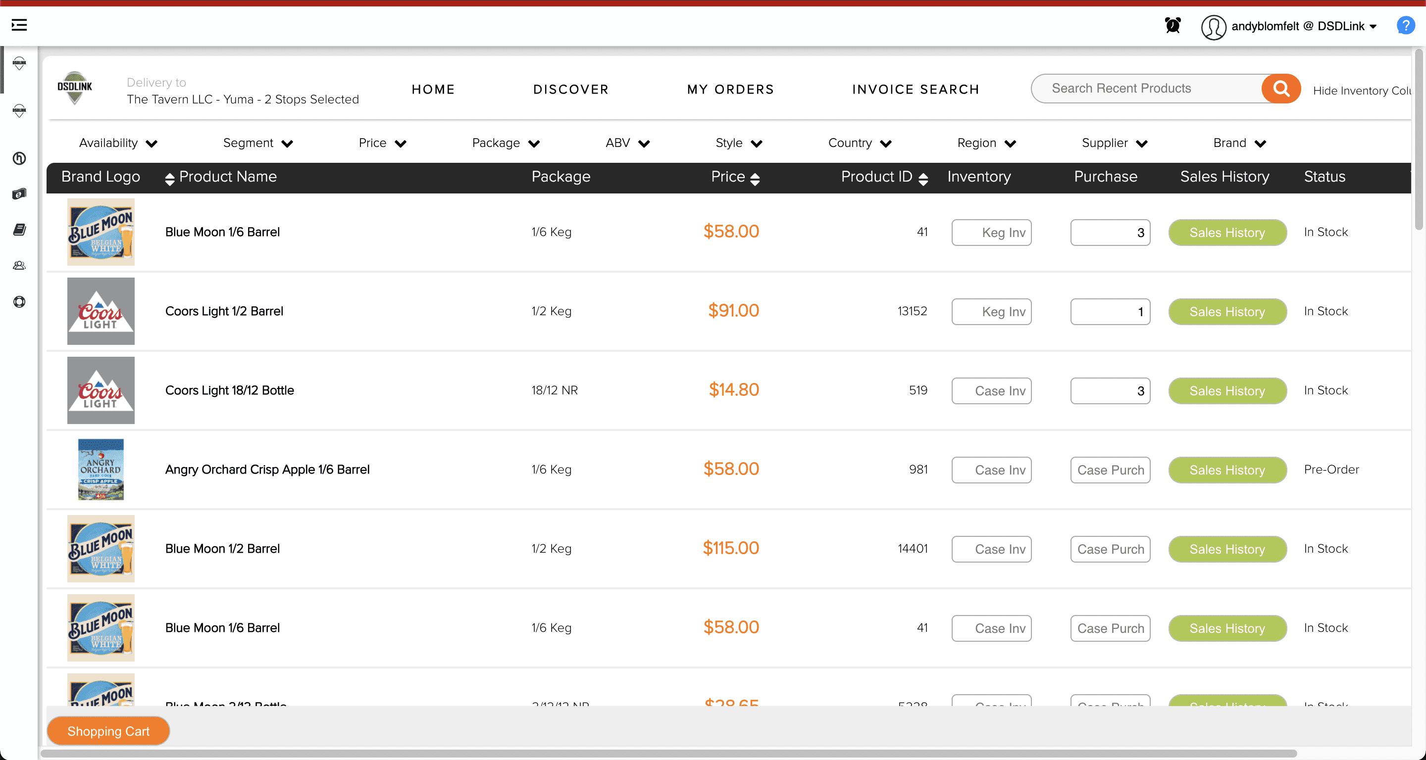Screen dimensions: 1426x760
Task: Click the orange search magnifier icon
Action: (x=1280, y=89)
